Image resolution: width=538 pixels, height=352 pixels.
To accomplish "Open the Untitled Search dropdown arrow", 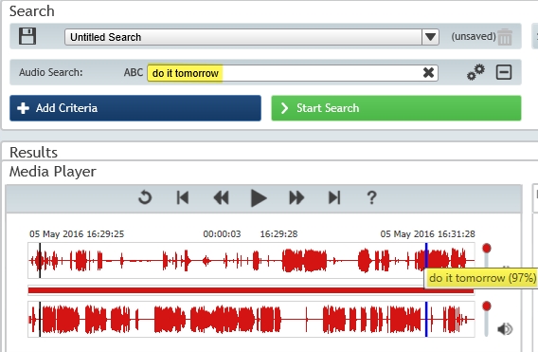I will coord(430,37).
